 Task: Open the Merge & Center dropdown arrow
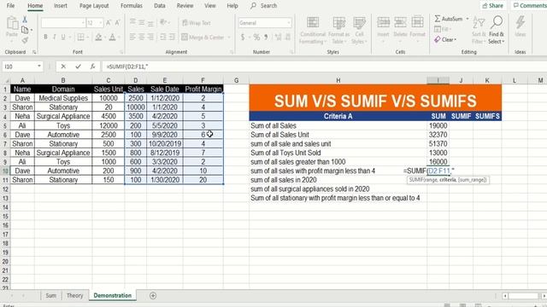229,38
